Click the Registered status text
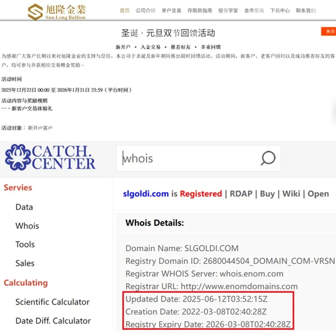 [x=201, y=194]
